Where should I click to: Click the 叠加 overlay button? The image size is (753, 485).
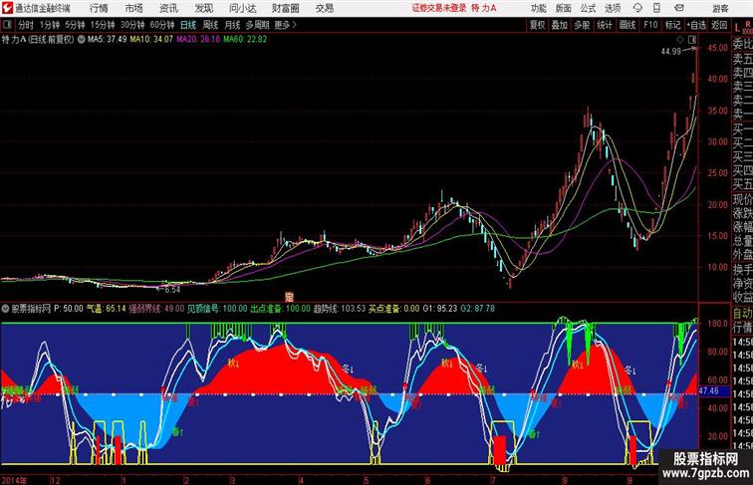(x=560, y=25)
